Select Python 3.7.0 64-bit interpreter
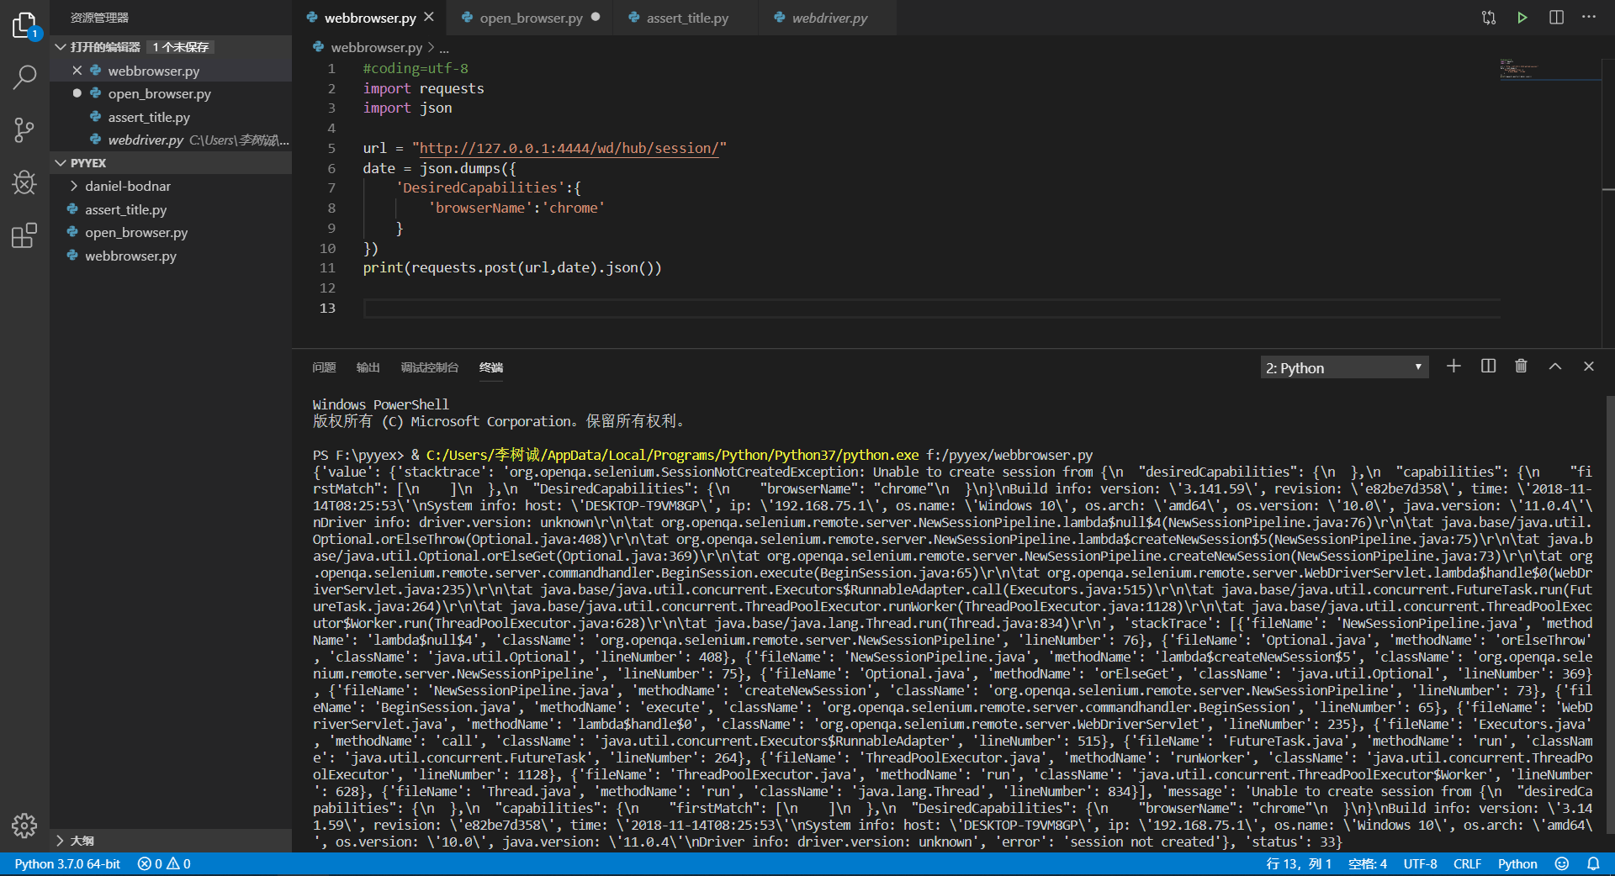Viewport: 1615px width, 876px height. point(67,863)
